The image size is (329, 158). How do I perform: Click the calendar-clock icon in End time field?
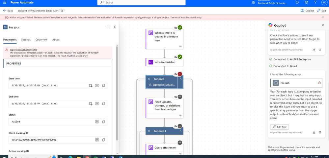(x=91, y=103)
